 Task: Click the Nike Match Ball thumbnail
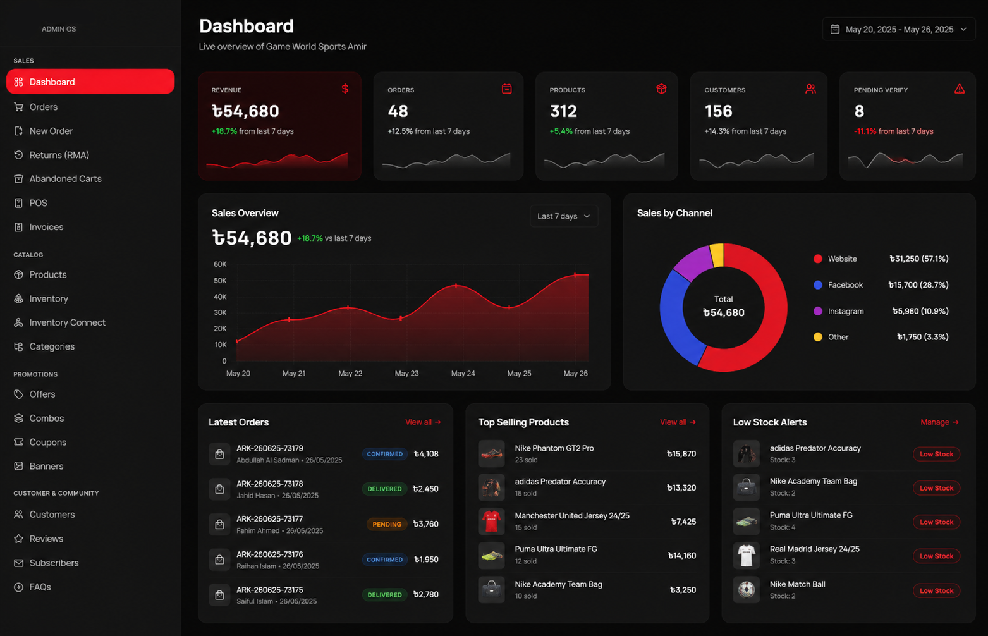(747, 590)
